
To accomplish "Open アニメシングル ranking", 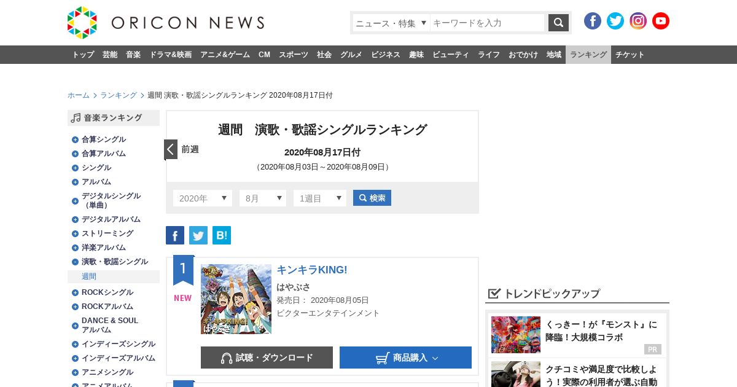I will 107,372.
